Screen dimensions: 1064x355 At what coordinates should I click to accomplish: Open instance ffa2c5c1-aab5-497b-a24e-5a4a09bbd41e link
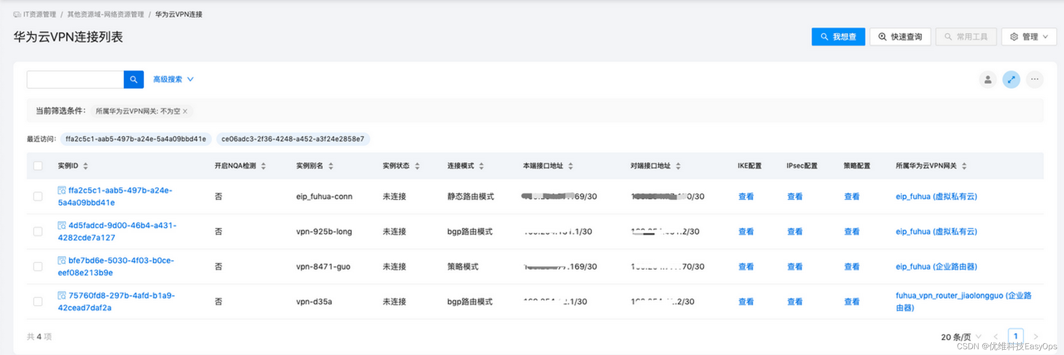click(115, 197)
